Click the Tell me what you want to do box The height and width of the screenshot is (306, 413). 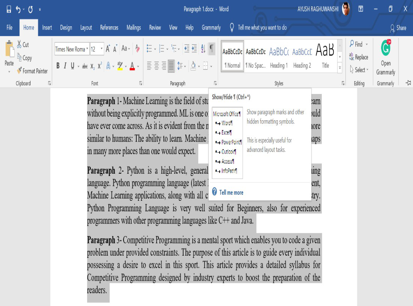point(258,27)
